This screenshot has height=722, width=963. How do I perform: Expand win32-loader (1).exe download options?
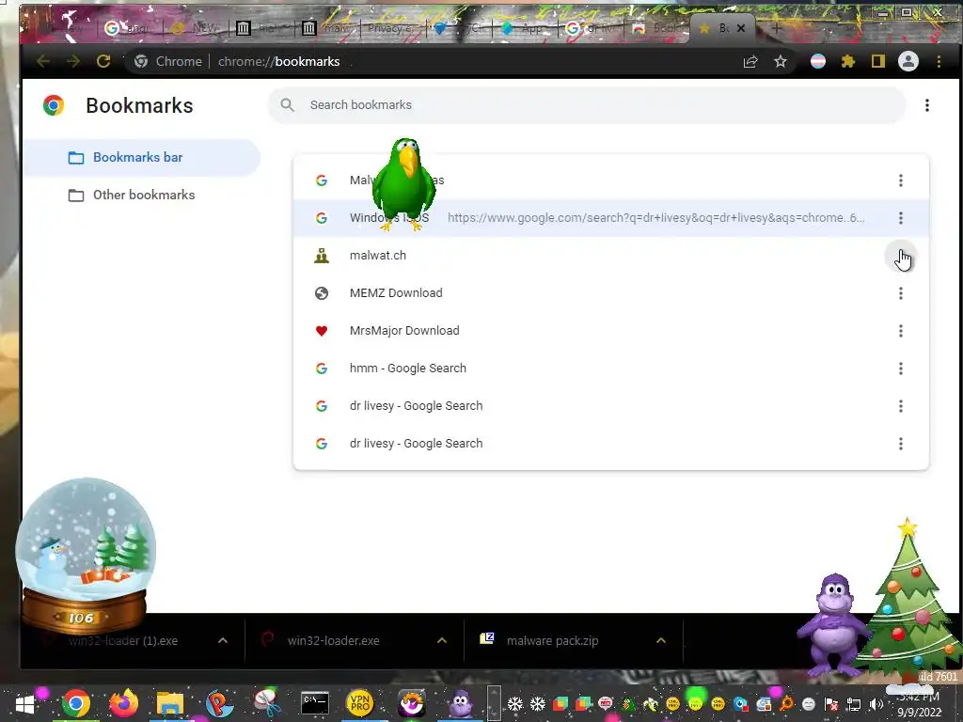click(x=223, y=640)
